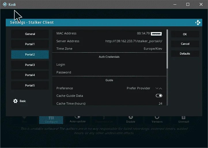Image resolution: width=208 pixels, height=148 pixels.
Task: Click the Prefer Provider value
Action: (138, 88)
